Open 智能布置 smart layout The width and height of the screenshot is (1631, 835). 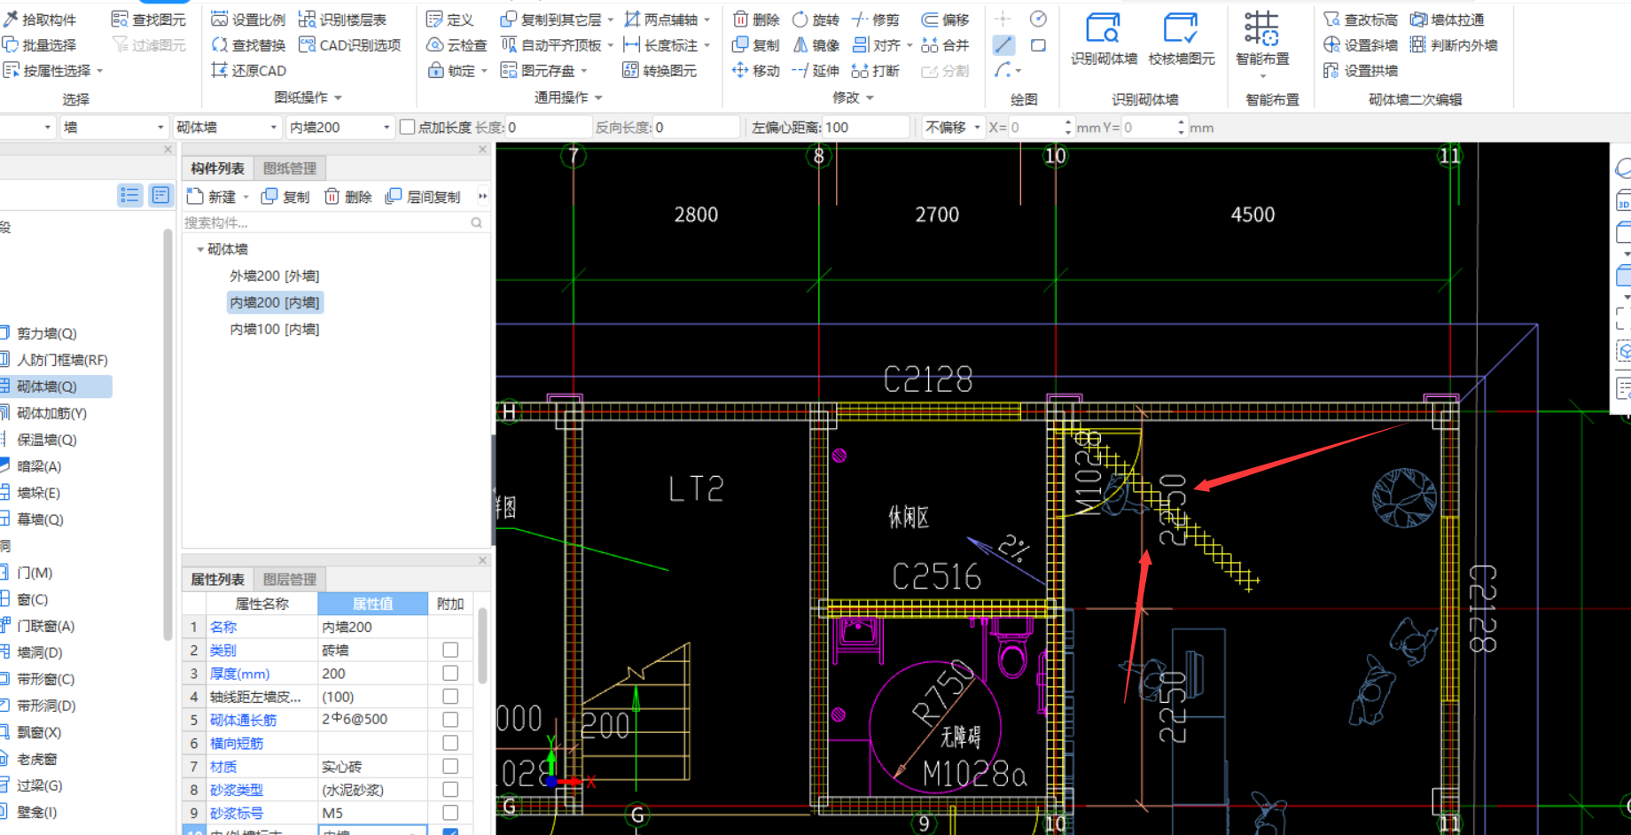point(1262,43)
